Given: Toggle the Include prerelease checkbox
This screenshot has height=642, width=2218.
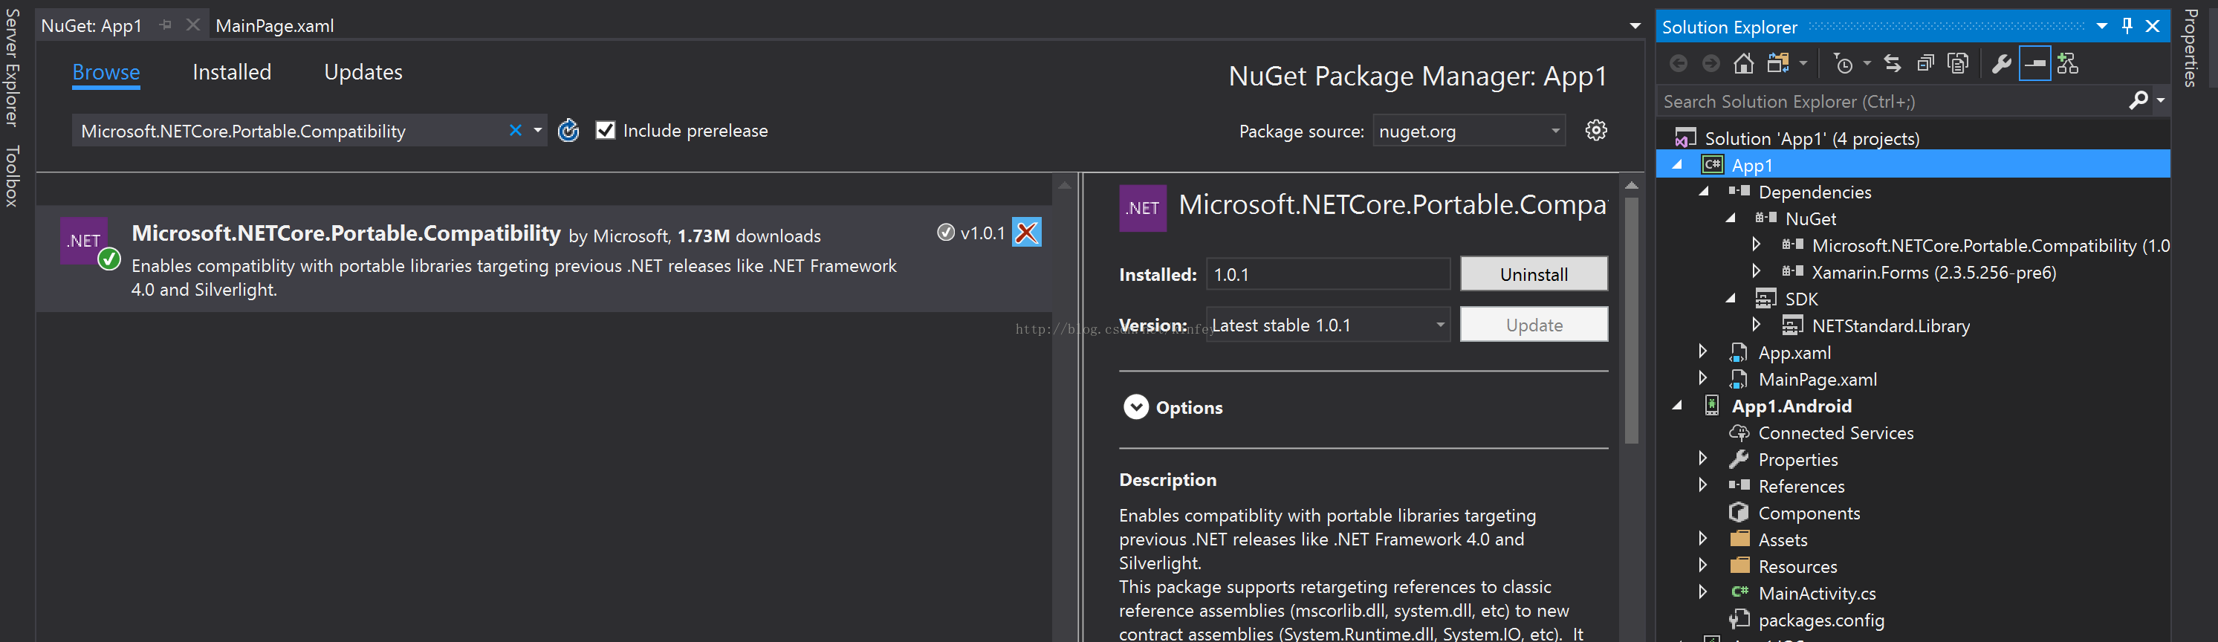Looking at the screenshot, I should click(x=606, y=130).
